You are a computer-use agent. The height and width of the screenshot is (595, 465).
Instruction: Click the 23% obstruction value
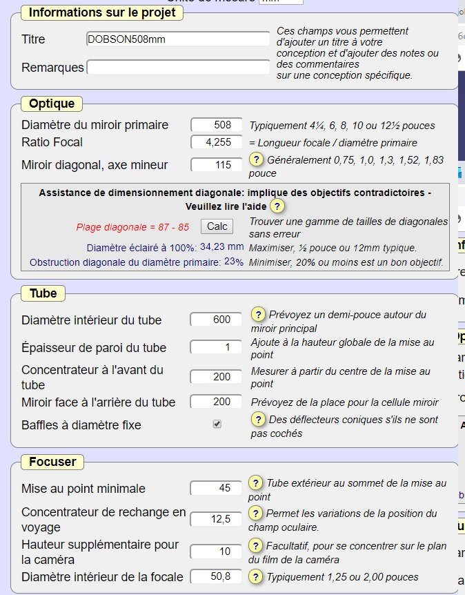[234, 262]
